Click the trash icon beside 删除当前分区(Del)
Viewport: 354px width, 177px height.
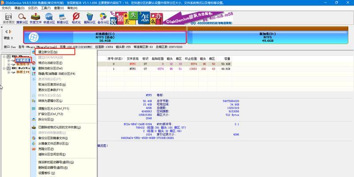click(34, 68)
